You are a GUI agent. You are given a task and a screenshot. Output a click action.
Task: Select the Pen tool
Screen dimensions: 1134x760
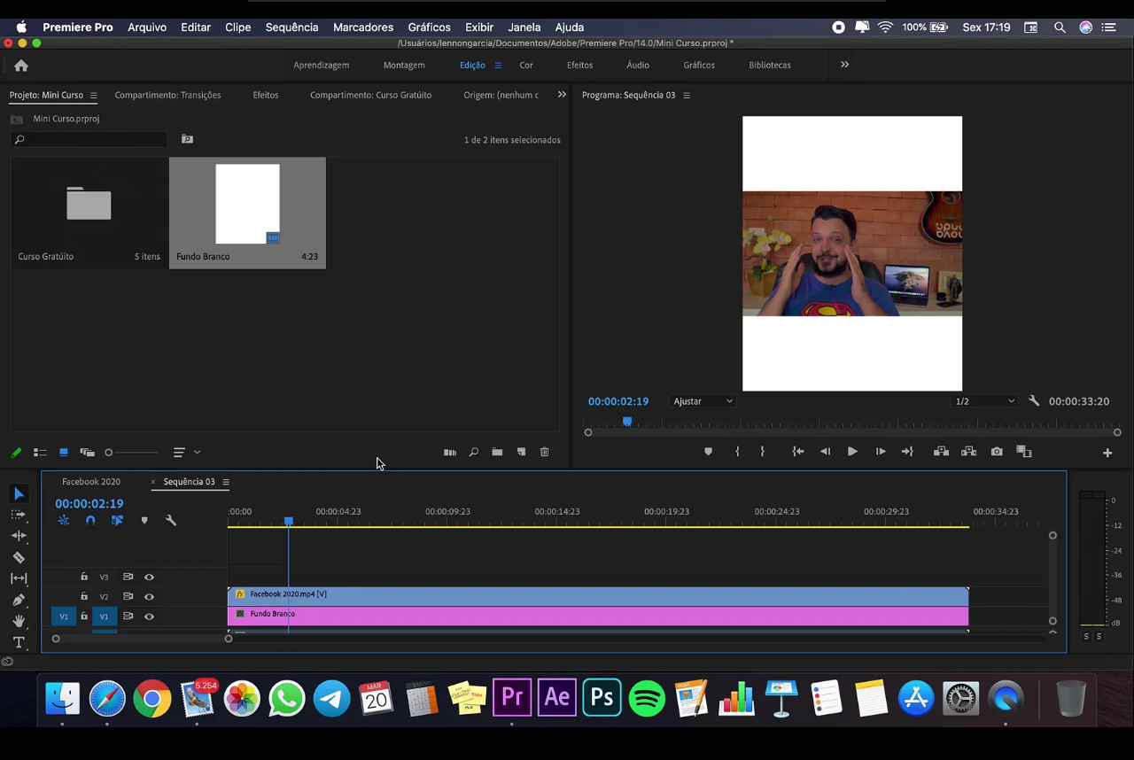19,600
